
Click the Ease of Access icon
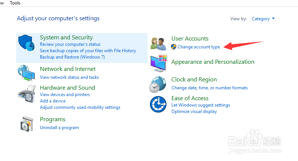coord(158,104)
